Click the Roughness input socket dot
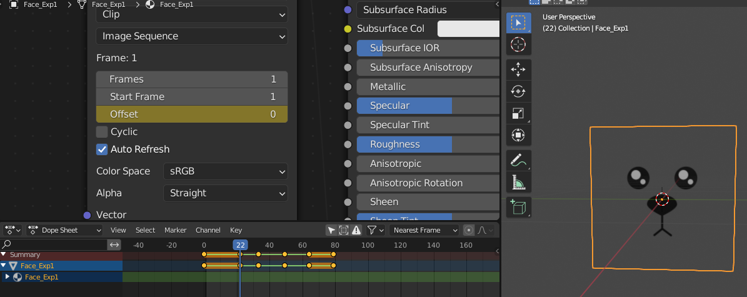This screenshot has height=297, width=747. click(x=348, y=144)
